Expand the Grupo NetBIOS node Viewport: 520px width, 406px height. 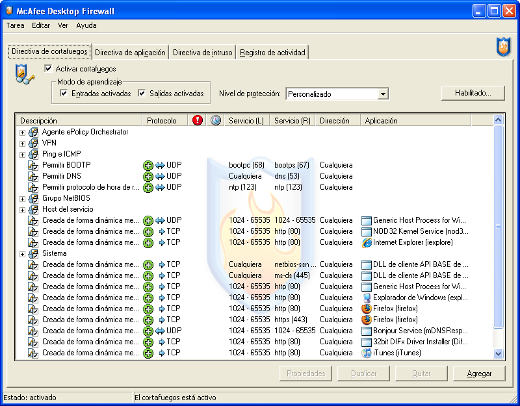pyautogui.click(x=22, y=199)
